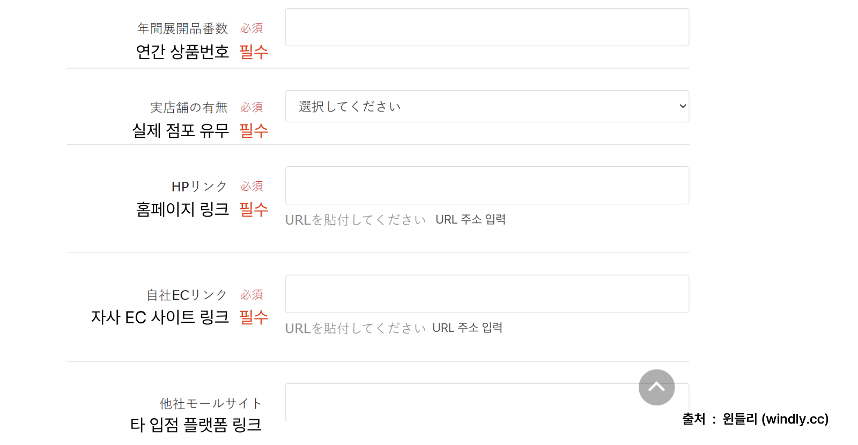Click the 필수 label beside 연간 상품번호

click(254, 52)
